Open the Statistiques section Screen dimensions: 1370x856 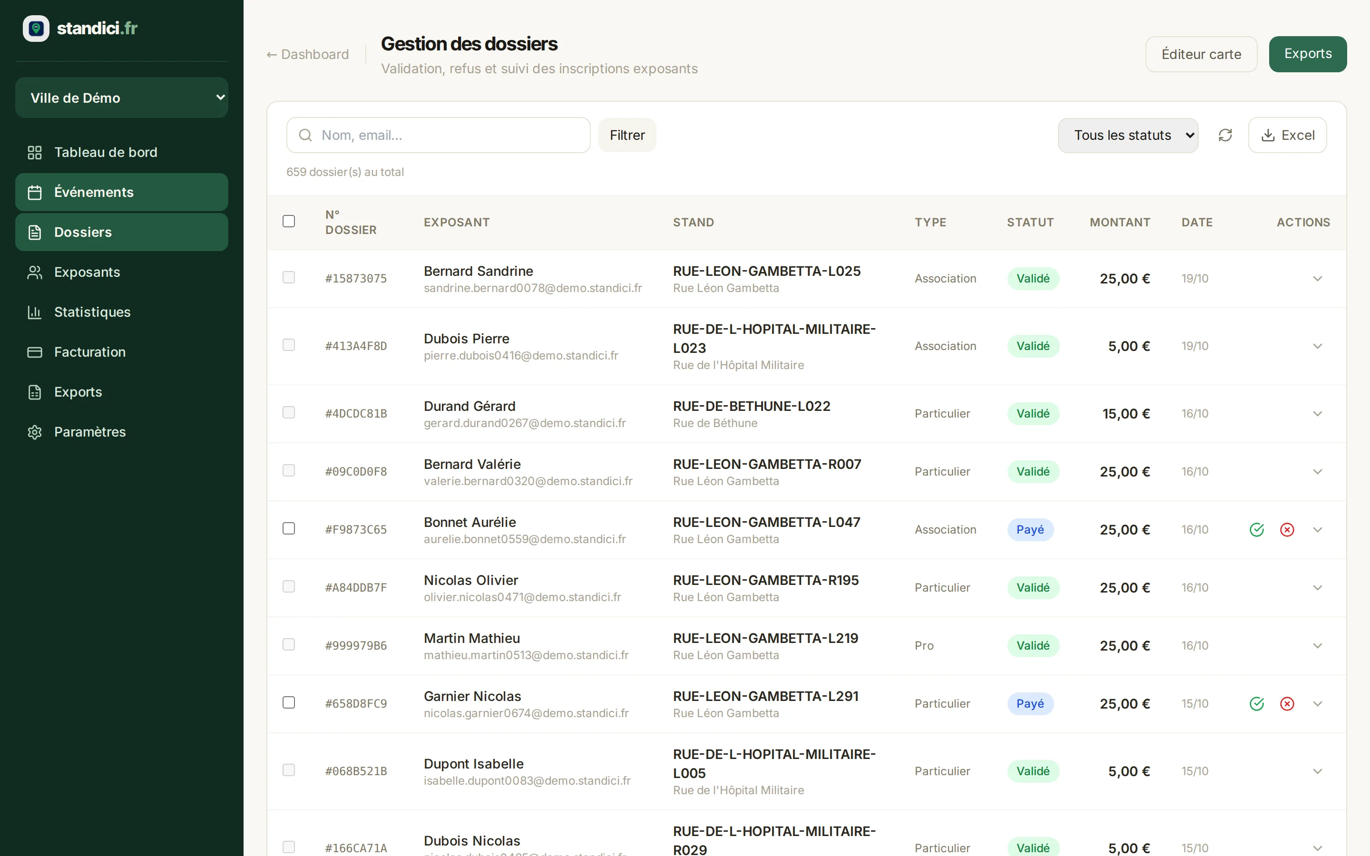coord(122,312)
